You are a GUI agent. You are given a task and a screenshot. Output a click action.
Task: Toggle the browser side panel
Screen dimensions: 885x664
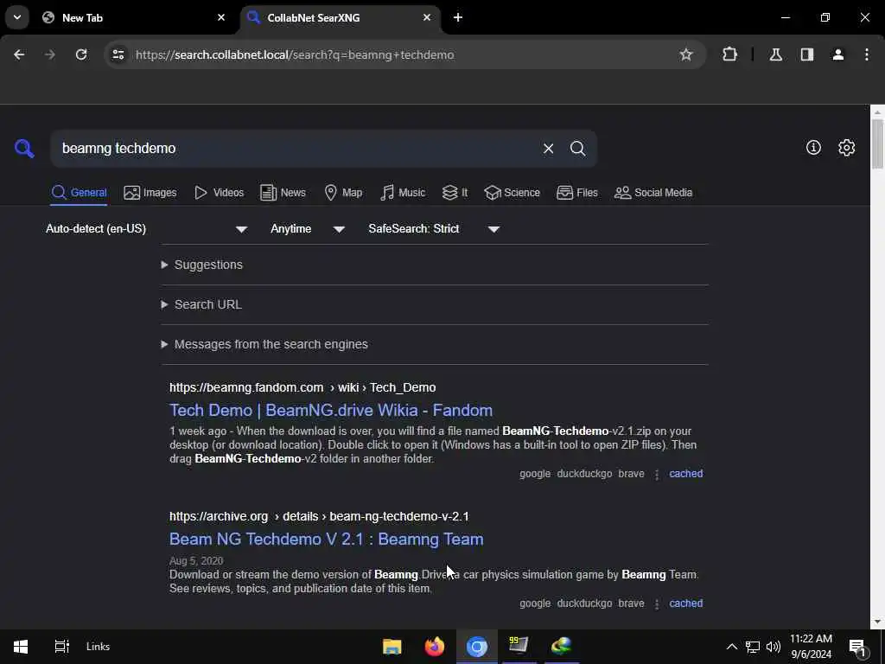pyautogui.click(x=806, y=54)
